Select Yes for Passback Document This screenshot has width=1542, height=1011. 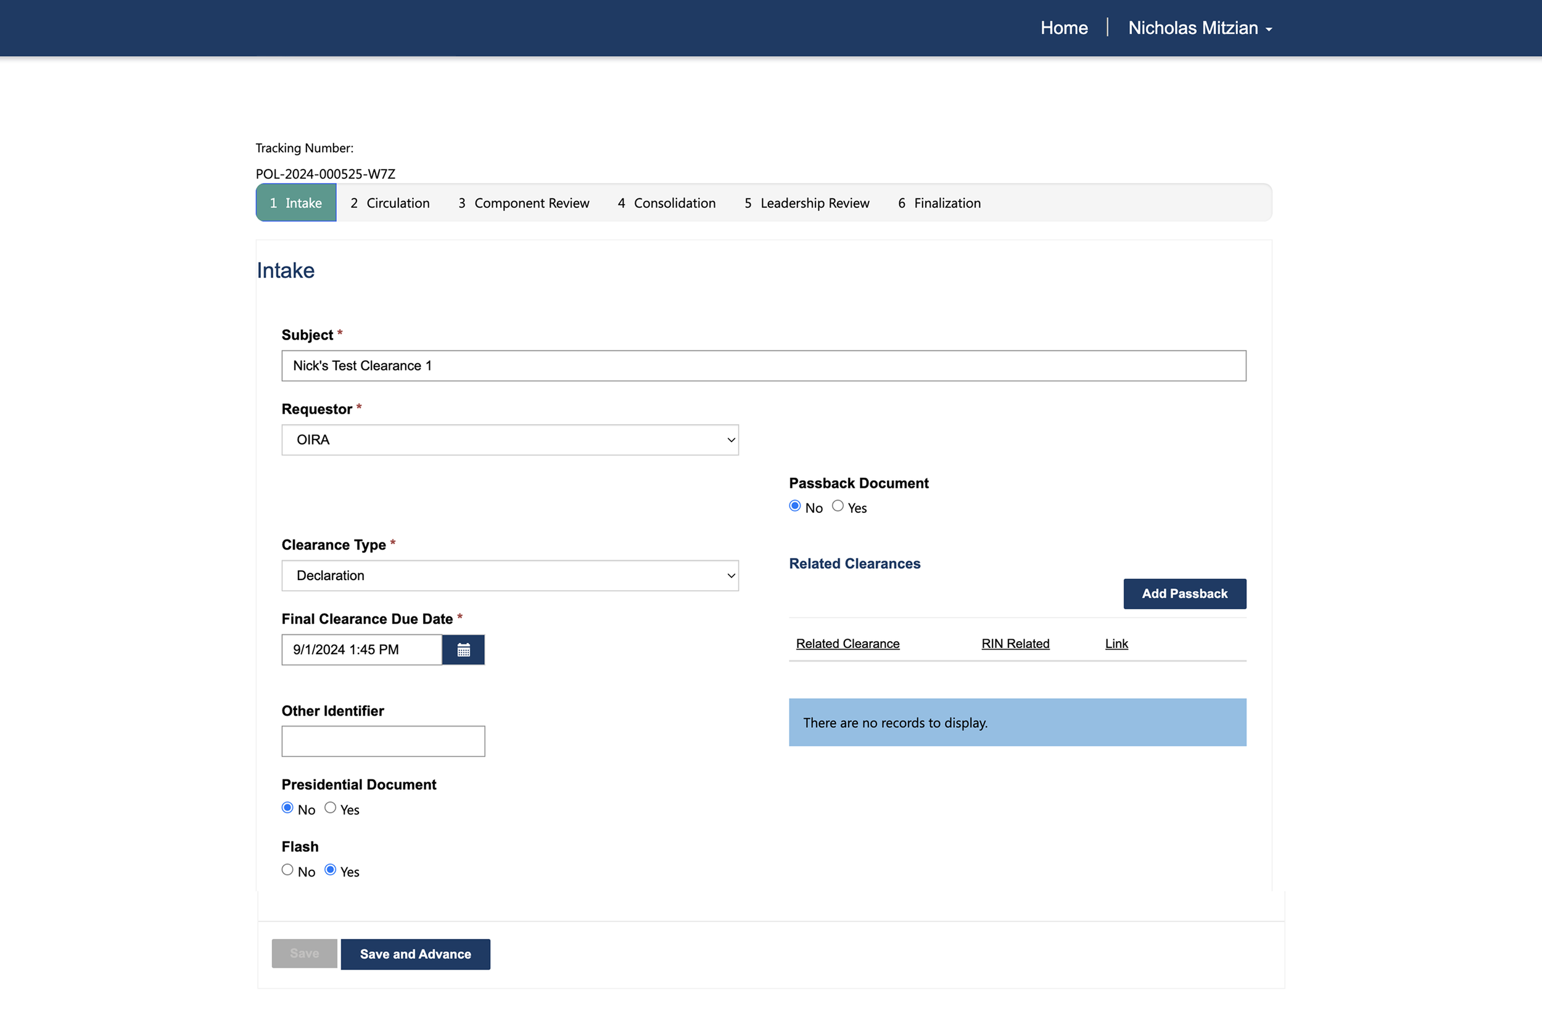(x=838, y=507)
